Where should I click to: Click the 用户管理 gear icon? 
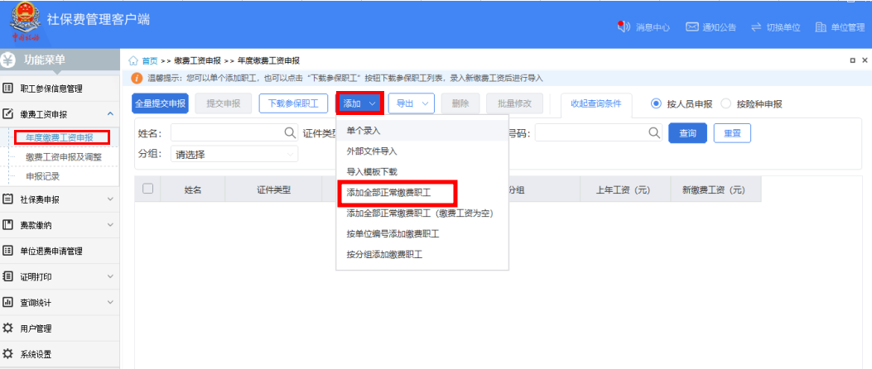pos(7,328)
